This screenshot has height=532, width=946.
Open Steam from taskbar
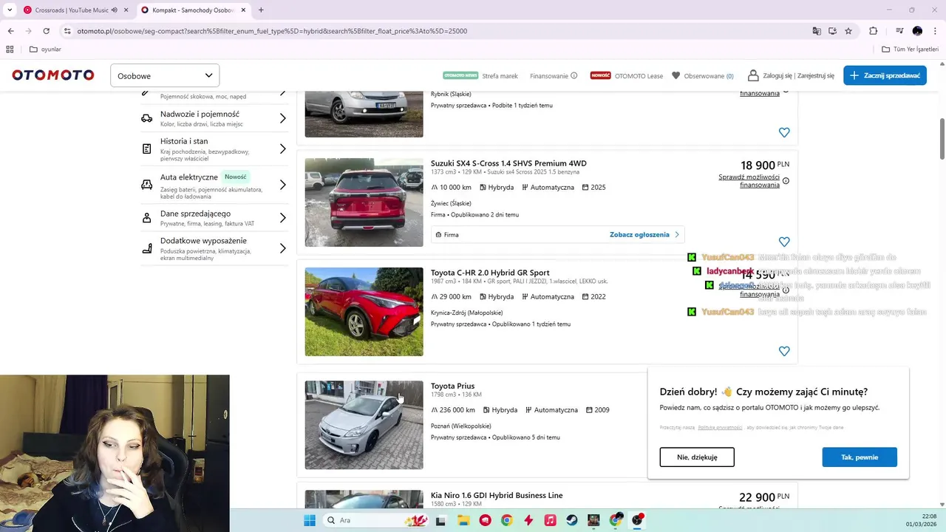(x=572, y=520)
